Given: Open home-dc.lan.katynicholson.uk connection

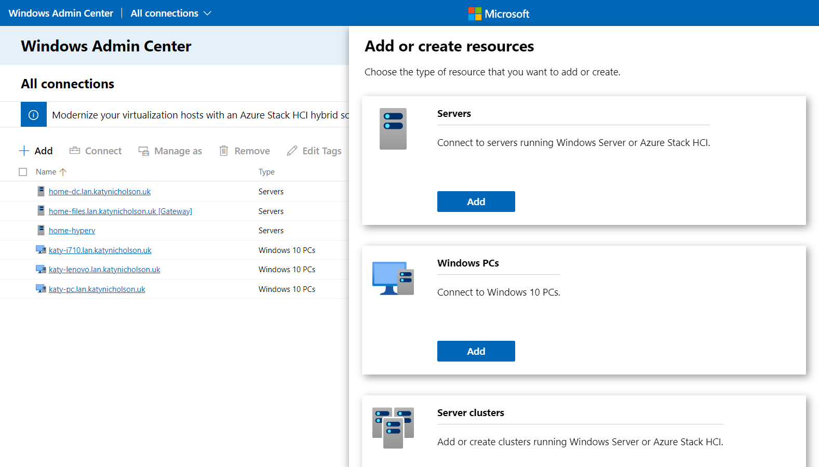Looking at the screenshot, I should [x=100, y=192].
